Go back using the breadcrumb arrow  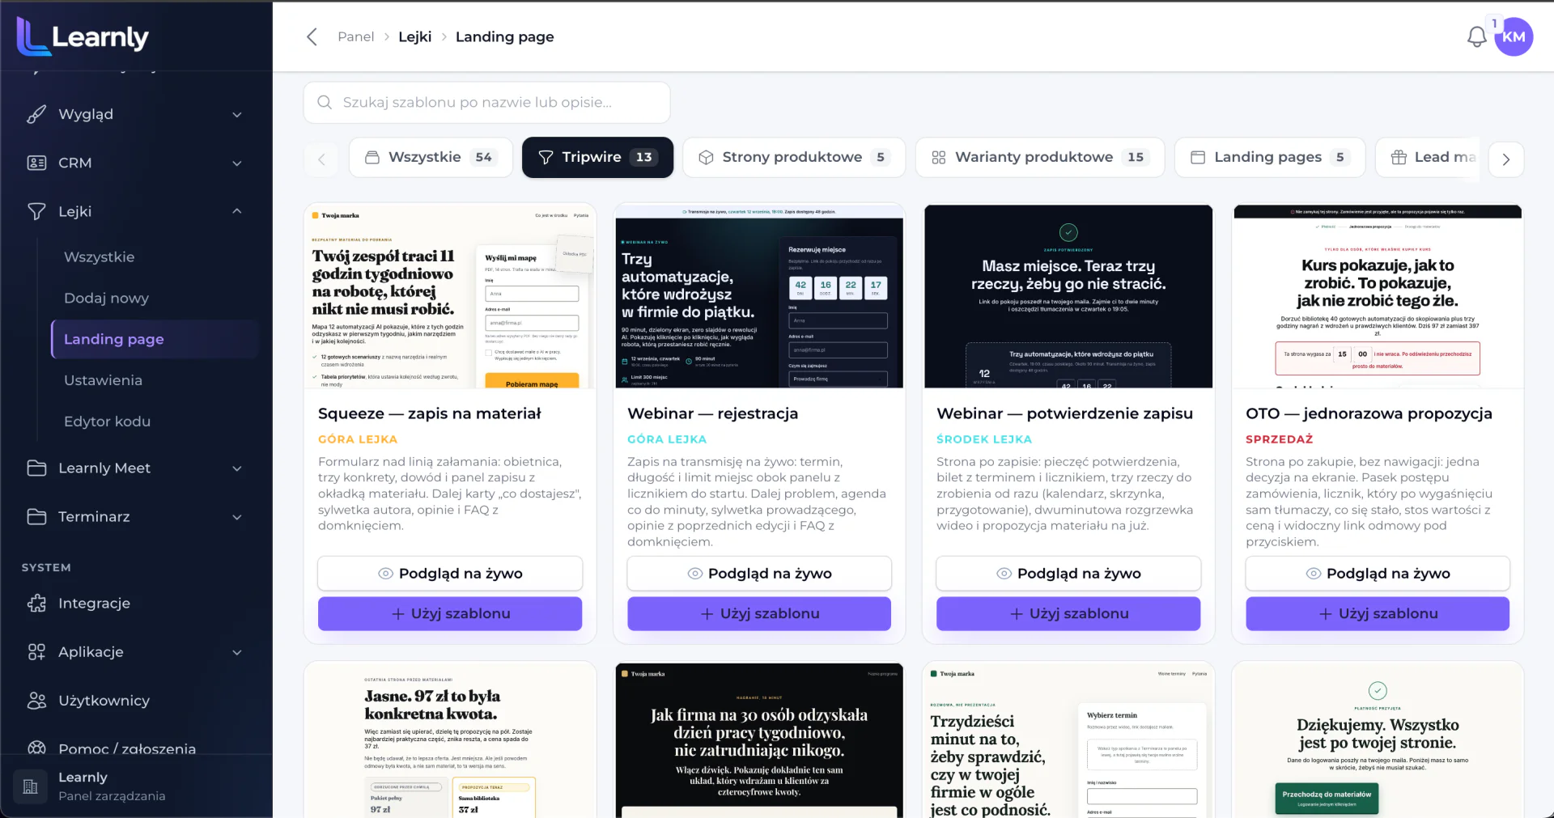(x=312, y=36)
